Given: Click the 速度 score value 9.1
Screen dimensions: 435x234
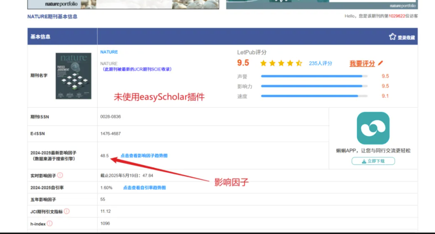Looking at the screenshot, I should pos(385,96).
